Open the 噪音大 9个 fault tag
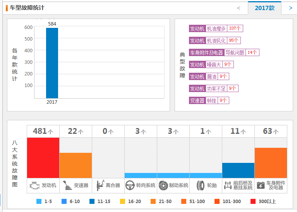This screenshot has width=297, height=212. pyautogui.click(x=211, y=64)
